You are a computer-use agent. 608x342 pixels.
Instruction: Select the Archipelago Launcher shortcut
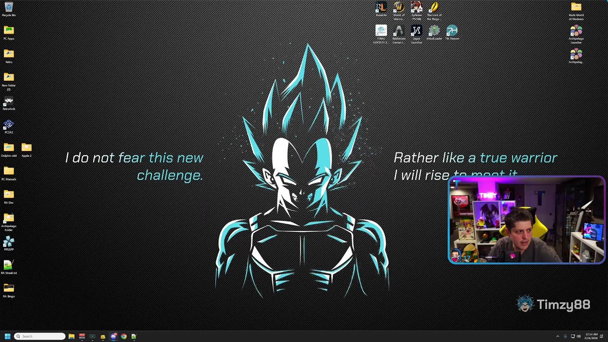point(576,35)
